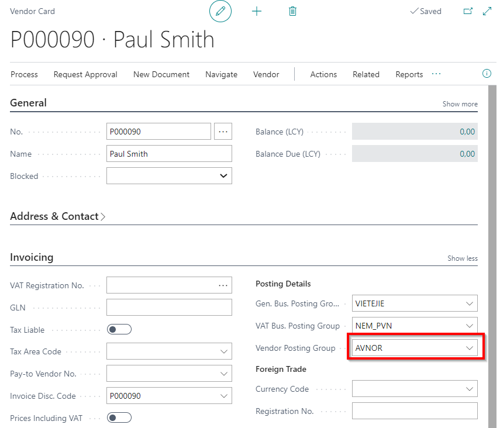Click Show less in Invoicing section
Viewport: 500px width, 428px height.
[x=463, y=258]
